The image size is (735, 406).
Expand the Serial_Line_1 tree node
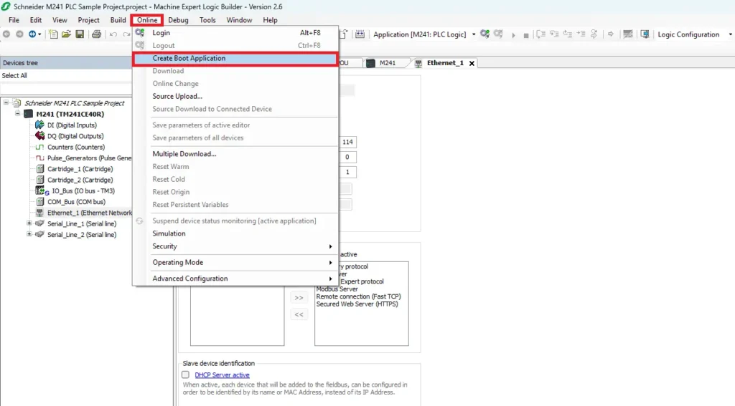29,223
